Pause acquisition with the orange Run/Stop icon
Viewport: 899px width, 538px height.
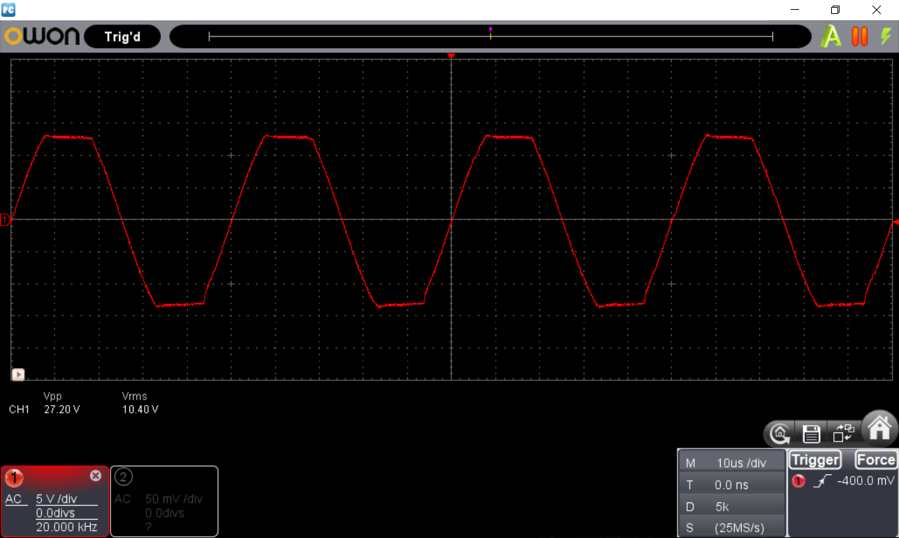[x=860, y=36]
